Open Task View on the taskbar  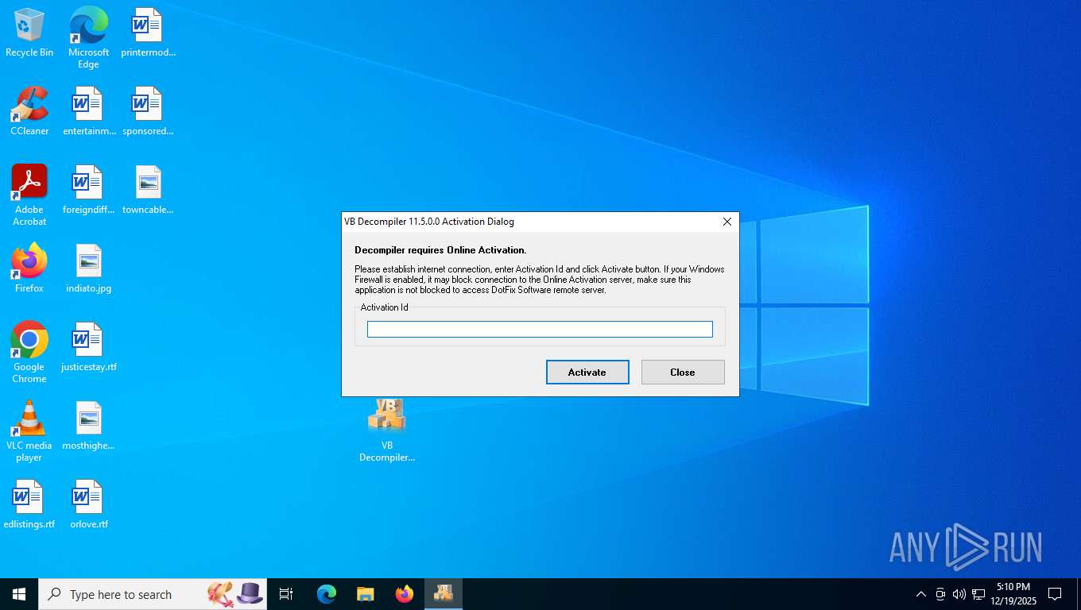tap(286, 594)
